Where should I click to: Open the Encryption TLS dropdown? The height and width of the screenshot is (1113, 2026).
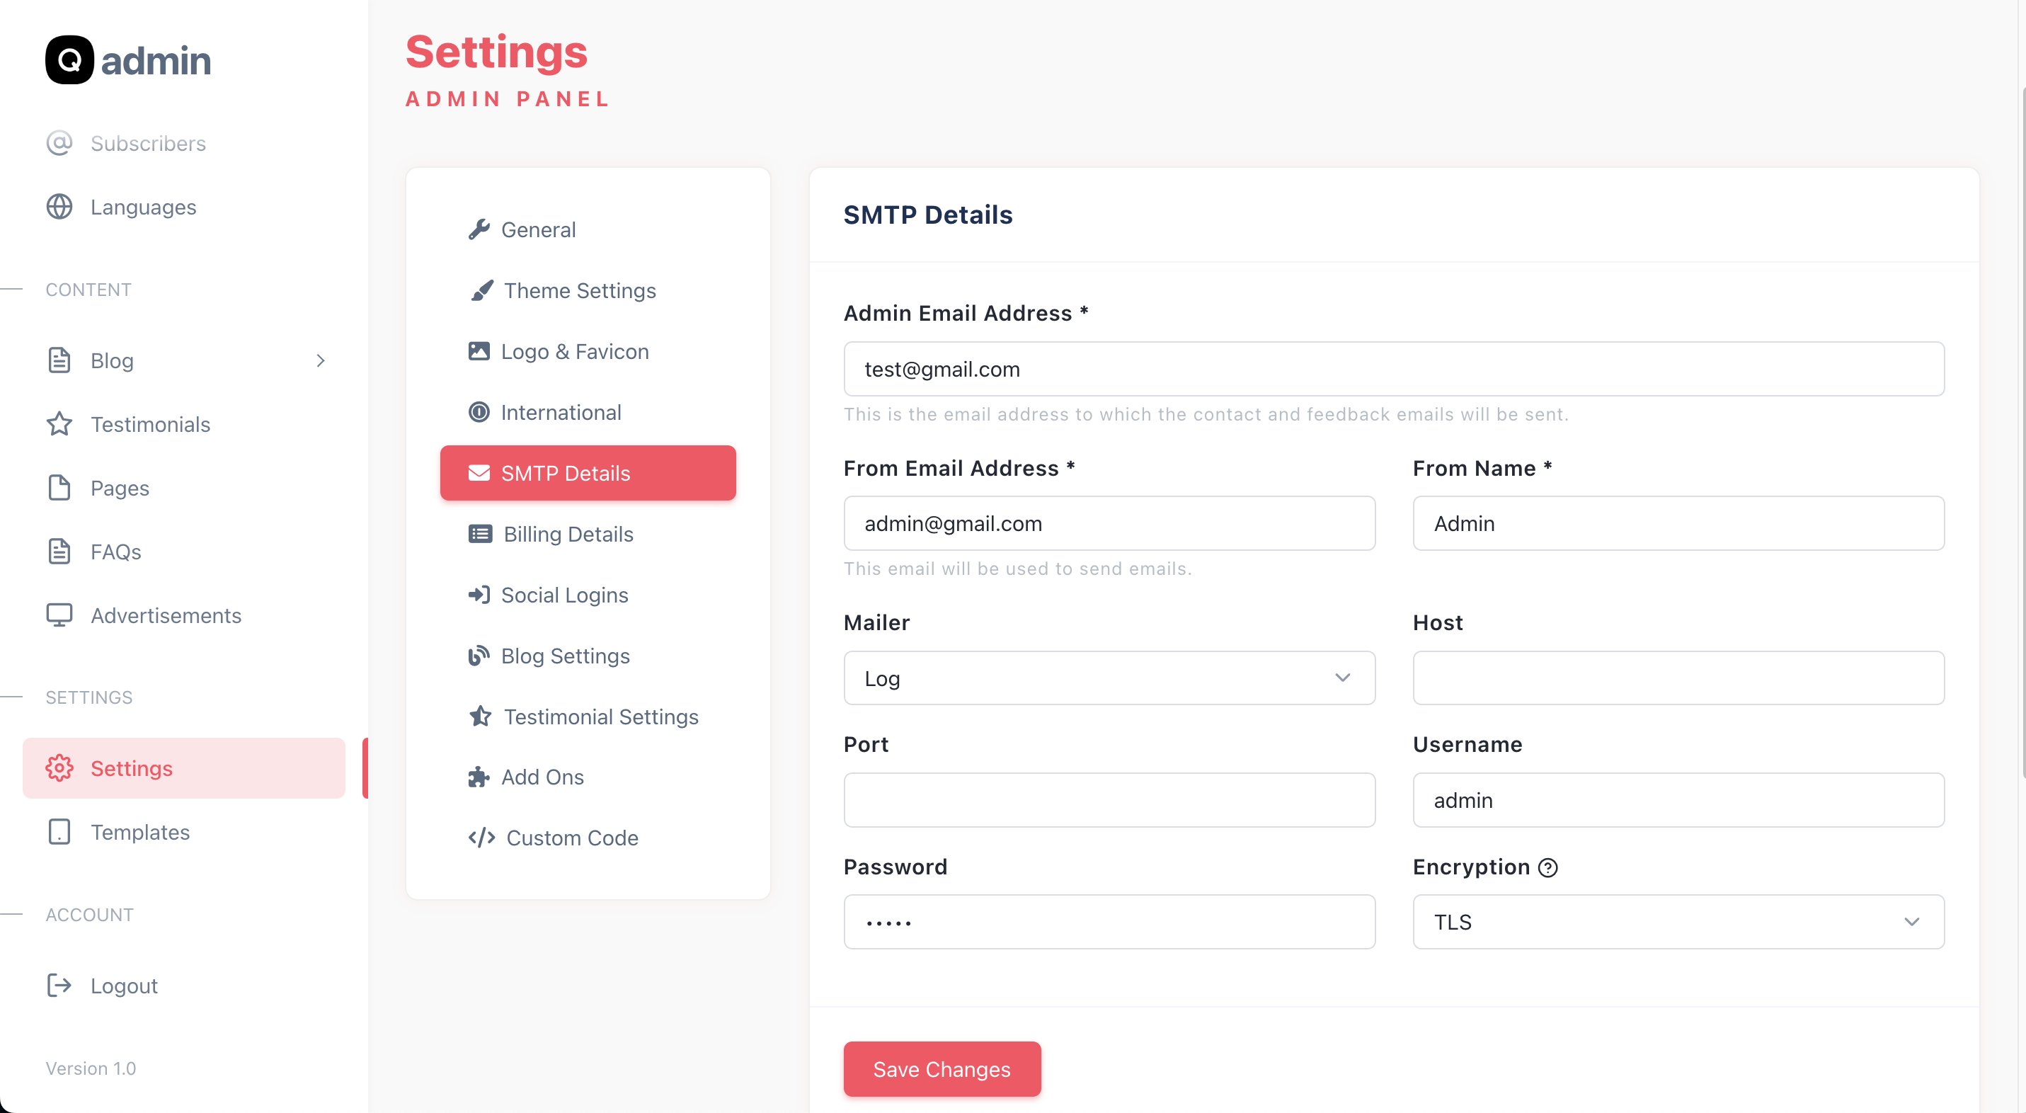1678,922
